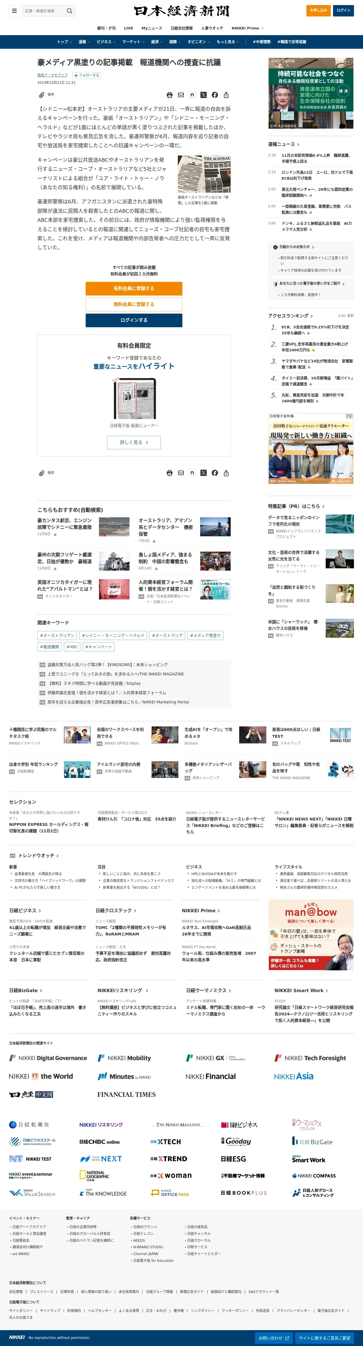This screenshot has height=1346, width=363.
Task: Toggle the フォローする follow button
Action: (x=86, y=75)
